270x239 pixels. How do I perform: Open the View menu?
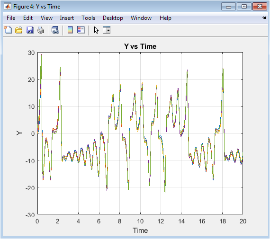click(46, 18)
